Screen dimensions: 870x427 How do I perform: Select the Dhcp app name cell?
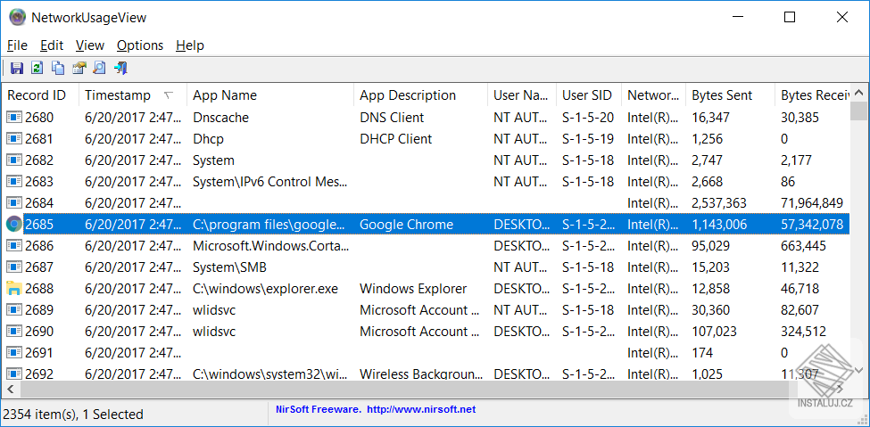(208, 139)
